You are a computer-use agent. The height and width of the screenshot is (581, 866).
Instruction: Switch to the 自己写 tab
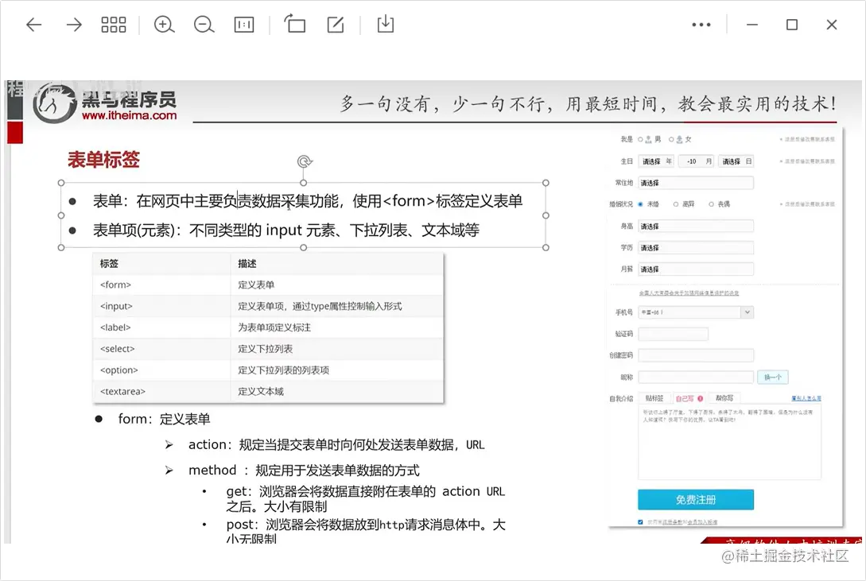[x=689, y=398]
